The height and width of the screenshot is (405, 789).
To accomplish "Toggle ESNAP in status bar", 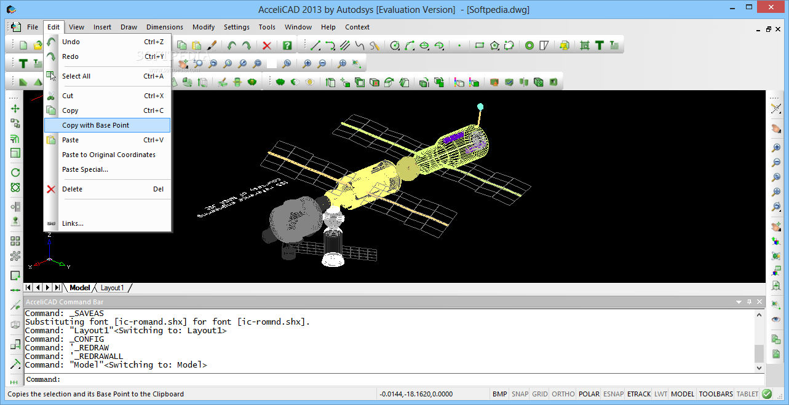I will pyautogui.click(x=613, y=394).
